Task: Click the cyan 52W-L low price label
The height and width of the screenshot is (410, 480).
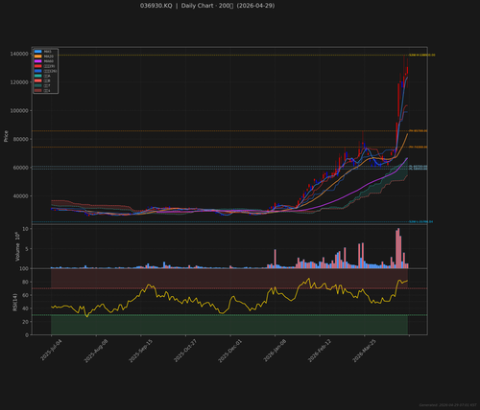Action: click(421, 221)
